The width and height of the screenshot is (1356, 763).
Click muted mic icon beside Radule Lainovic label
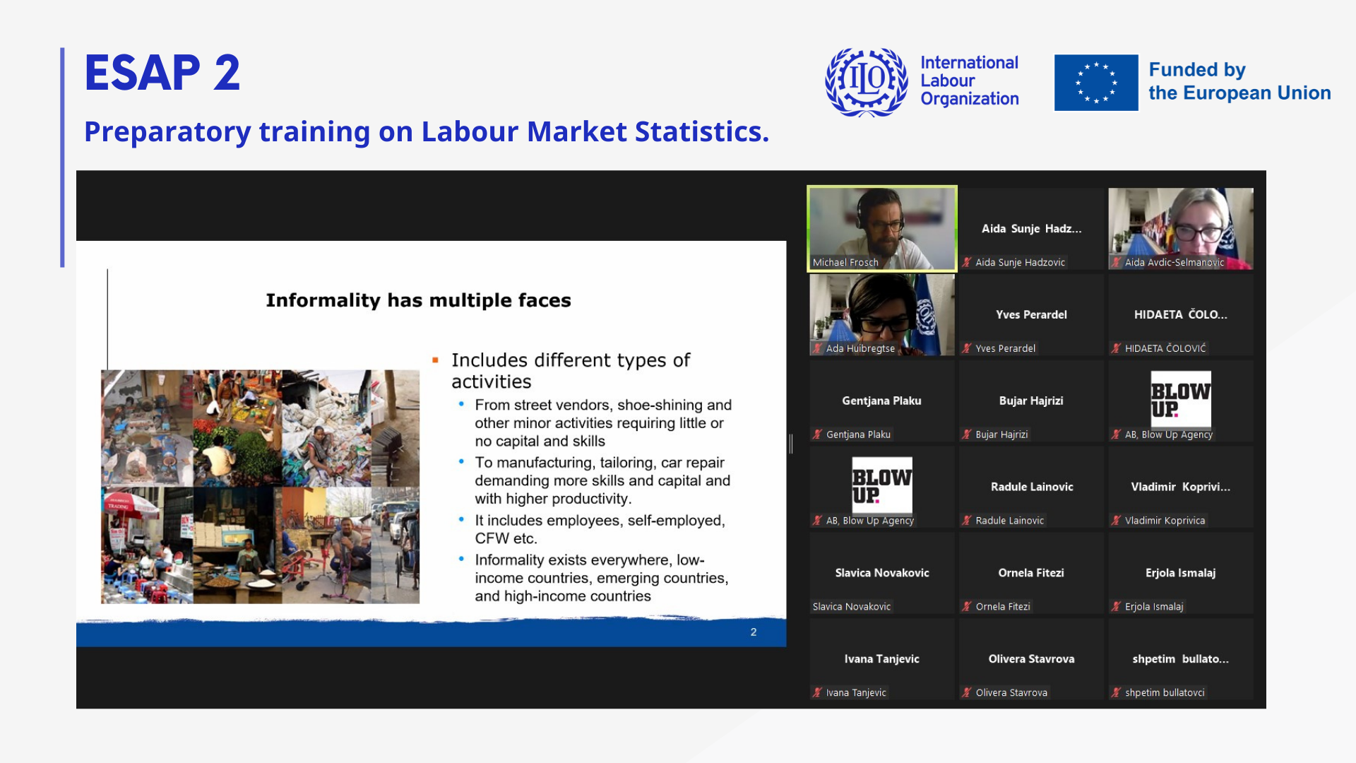tap(967, 521)
